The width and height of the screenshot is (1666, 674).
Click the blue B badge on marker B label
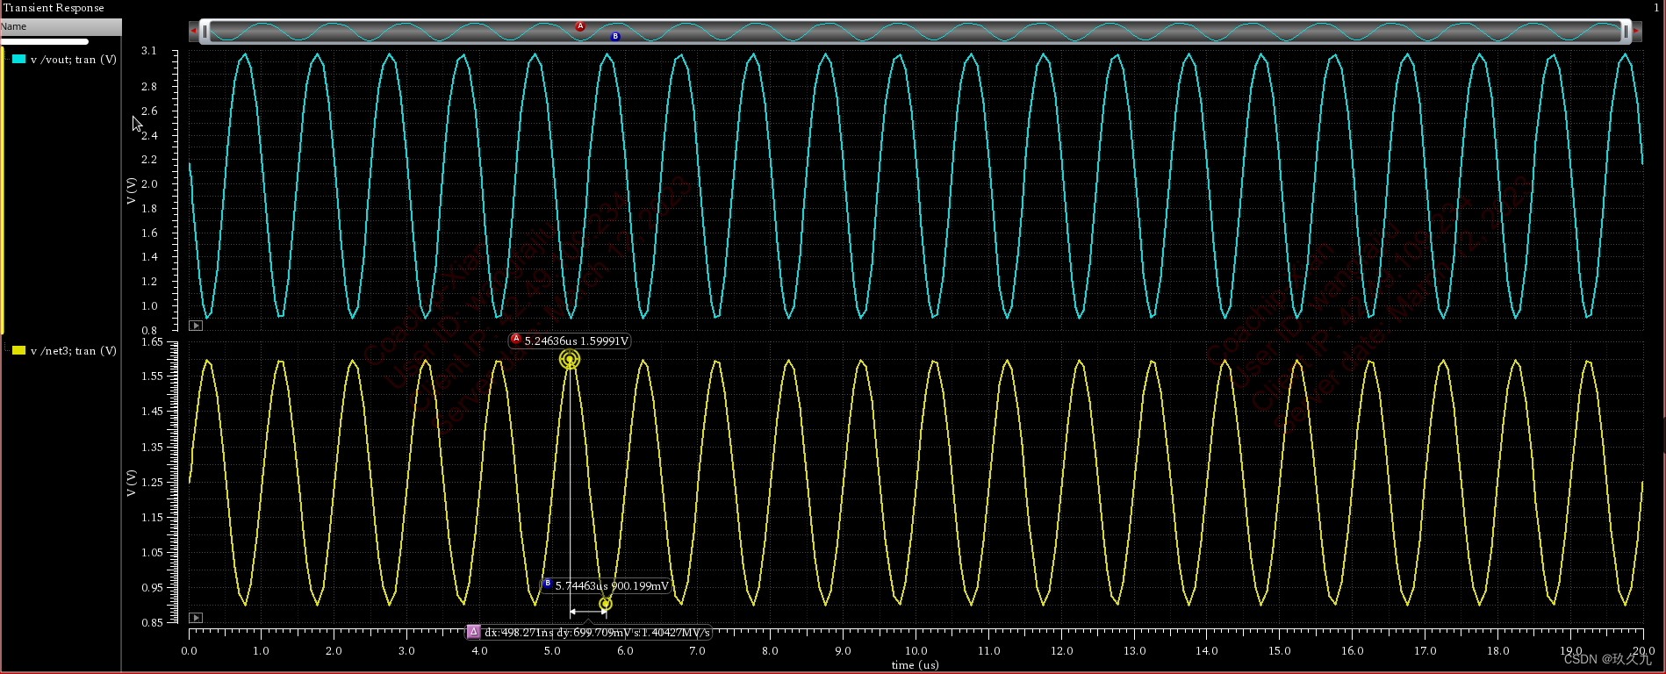click(548, 584)
